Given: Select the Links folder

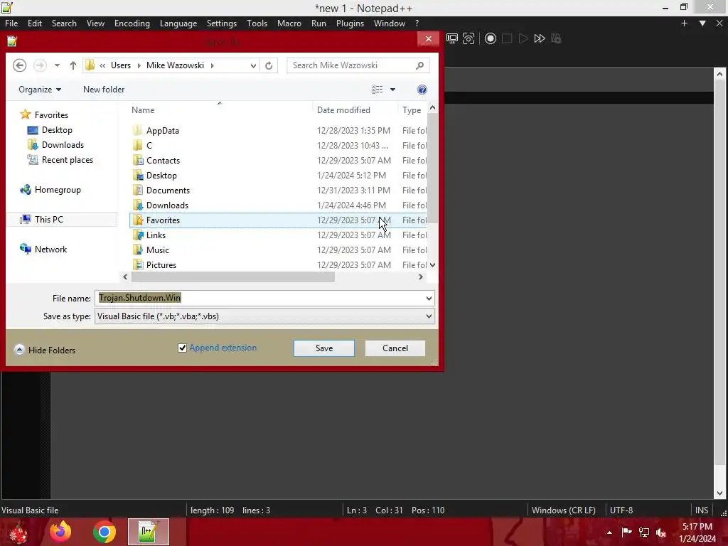Looking at the screenshot, I should click(x=156, y=235).
